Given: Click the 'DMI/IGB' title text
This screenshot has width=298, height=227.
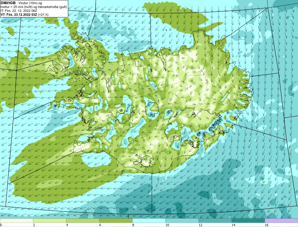Looking at the screenshot, I should [x=8, y=3].
